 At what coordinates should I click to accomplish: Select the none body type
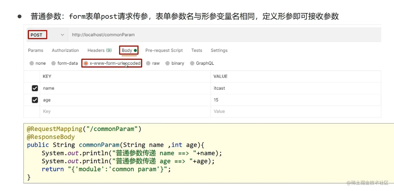[38, 63]
